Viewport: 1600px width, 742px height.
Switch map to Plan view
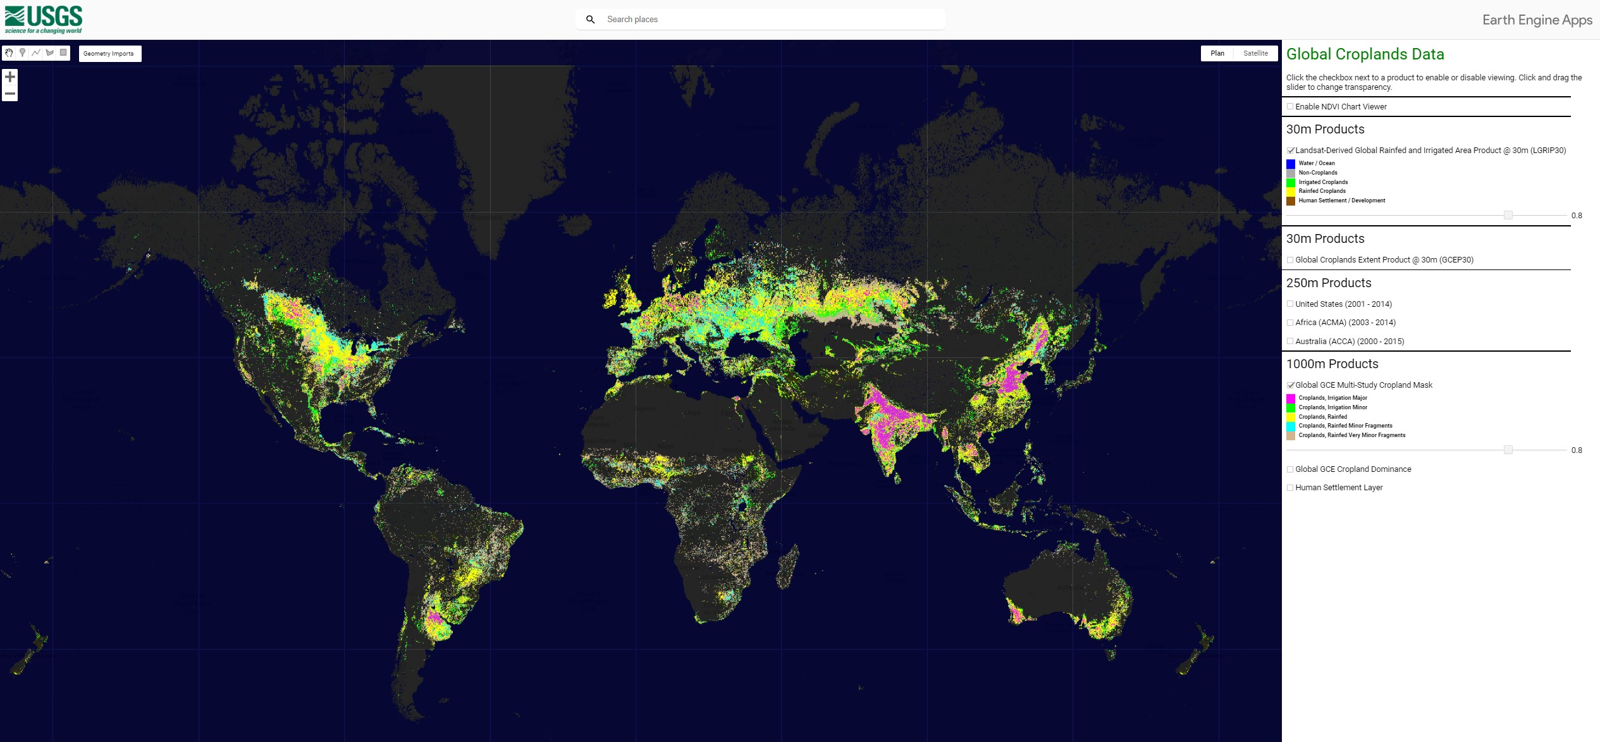pos(1217,54)
